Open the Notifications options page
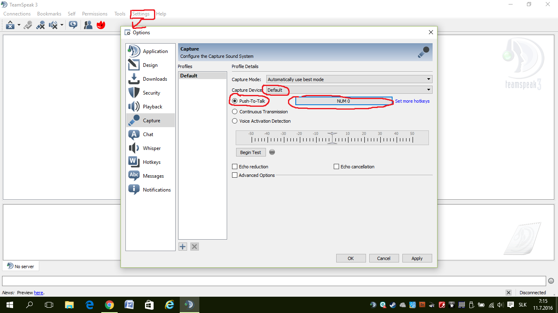Image resolution: width=558 pixels, height=313 pixels. tap(150, 190)
